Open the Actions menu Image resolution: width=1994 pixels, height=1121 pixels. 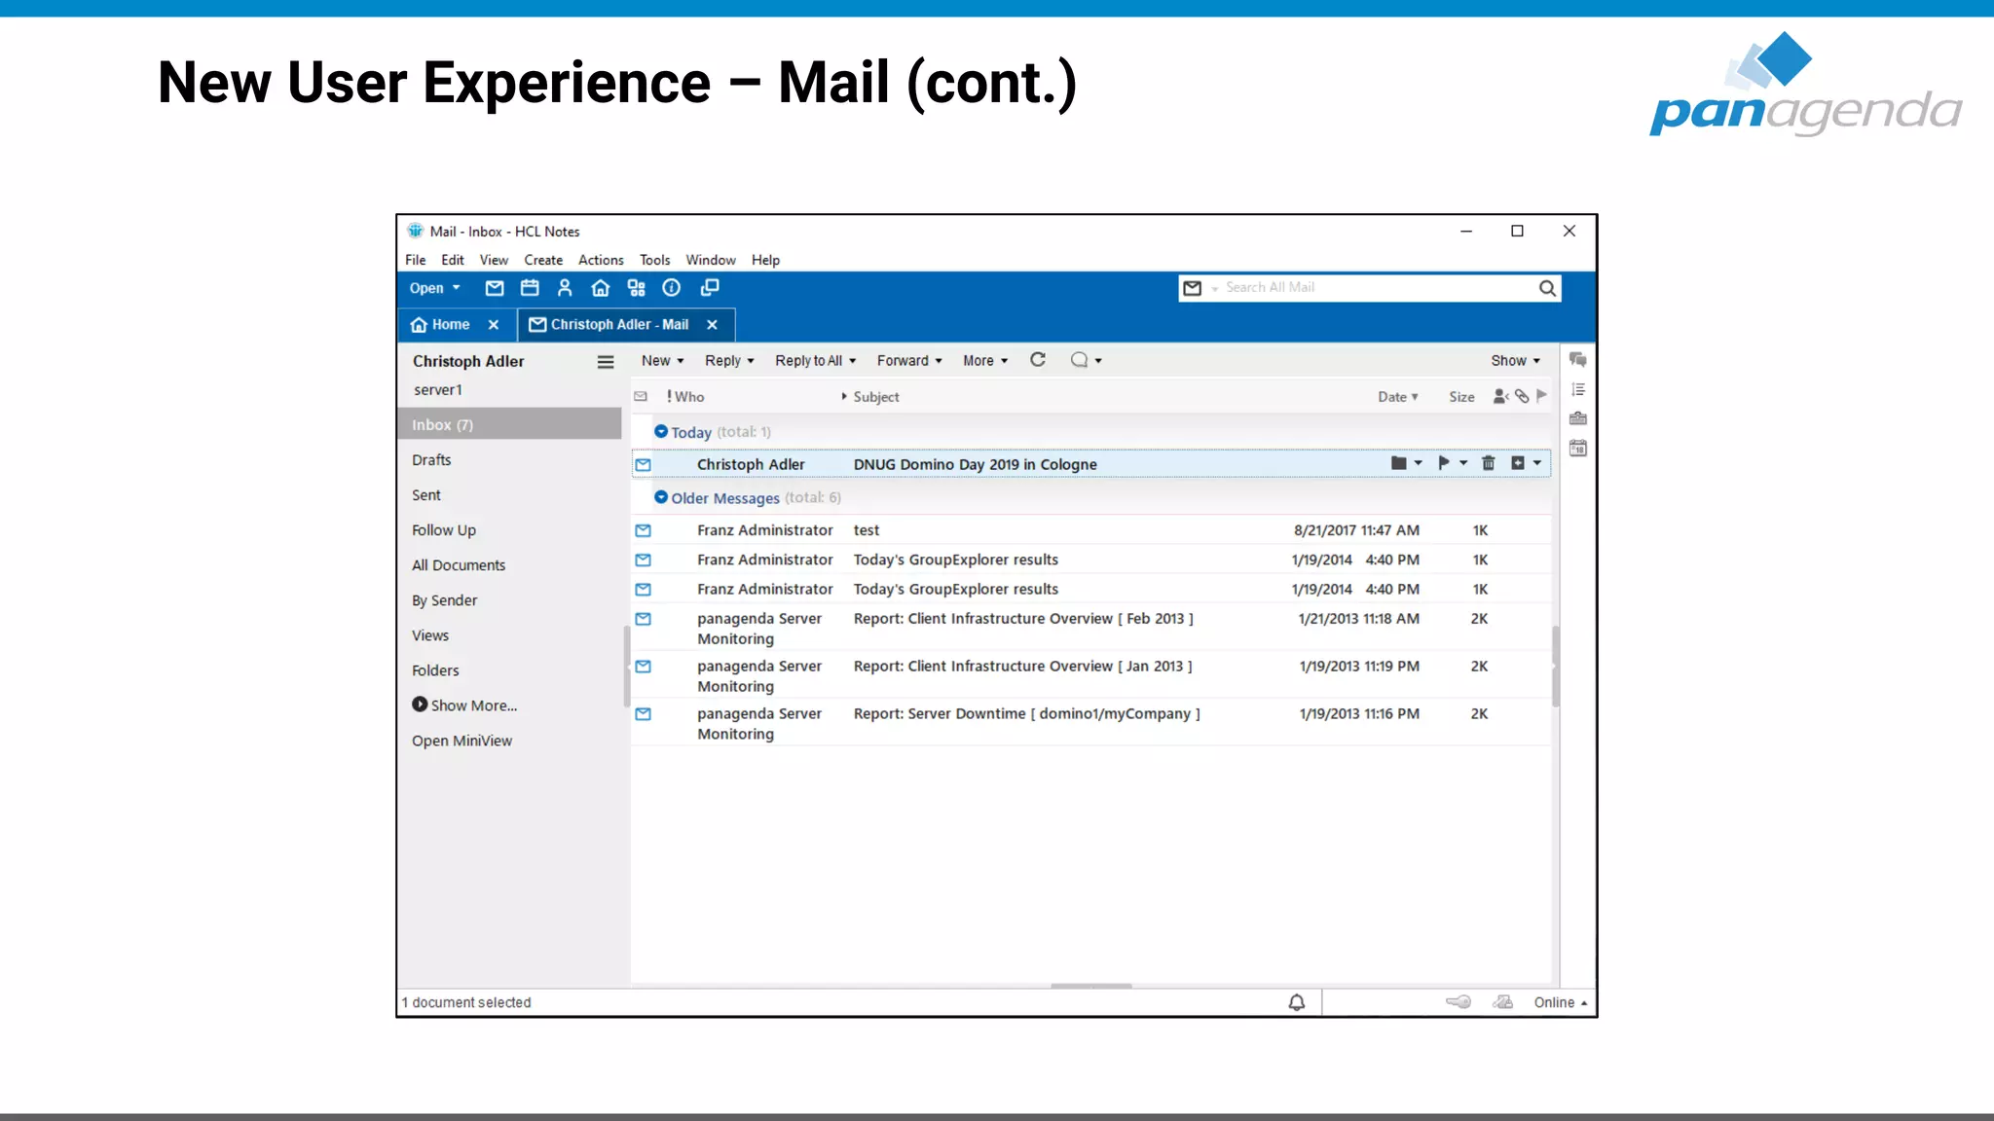(x=601, y=260)
